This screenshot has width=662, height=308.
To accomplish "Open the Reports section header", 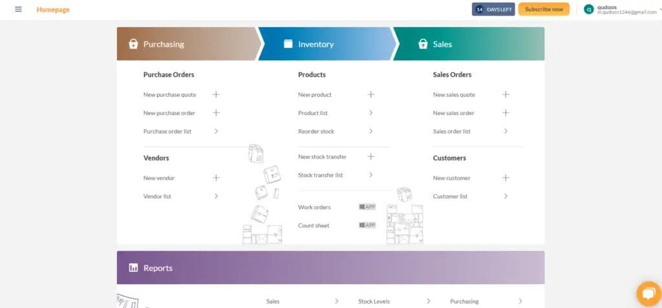I will click(x=330, y=267).
